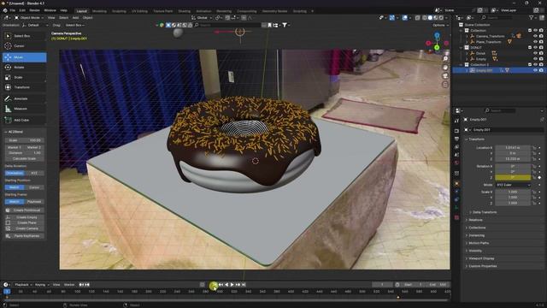Open the Tool properties tab icon
This screenshot has width=547, height=308.
point(456,121)
